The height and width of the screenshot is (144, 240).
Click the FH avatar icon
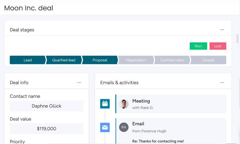pyautogui.click(x=124, y=127)
